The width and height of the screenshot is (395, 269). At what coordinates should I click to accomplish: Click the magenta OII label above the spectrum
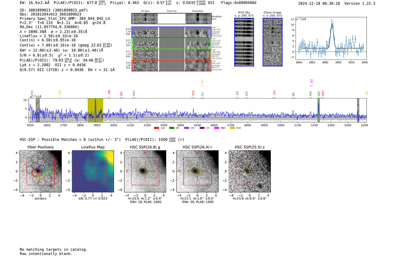(x=311, y=83)
